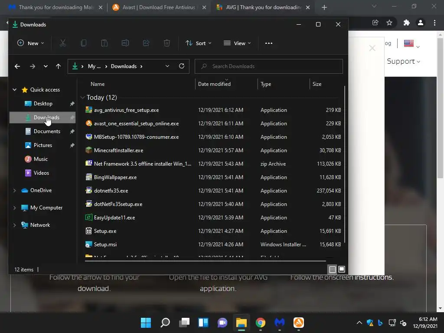Open language flag selector on AVG page
444x333 pixels.
[x=411, y=44]
